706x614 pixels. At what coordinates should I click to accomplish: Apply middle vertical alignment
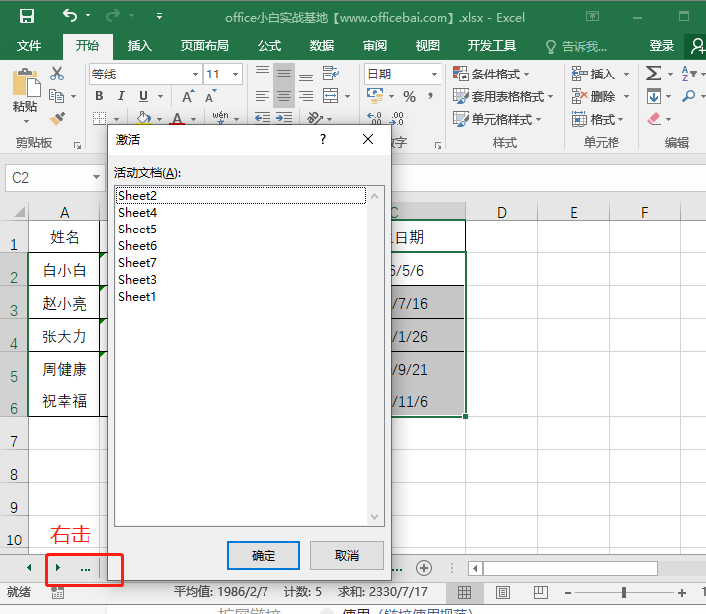point(284,74)
